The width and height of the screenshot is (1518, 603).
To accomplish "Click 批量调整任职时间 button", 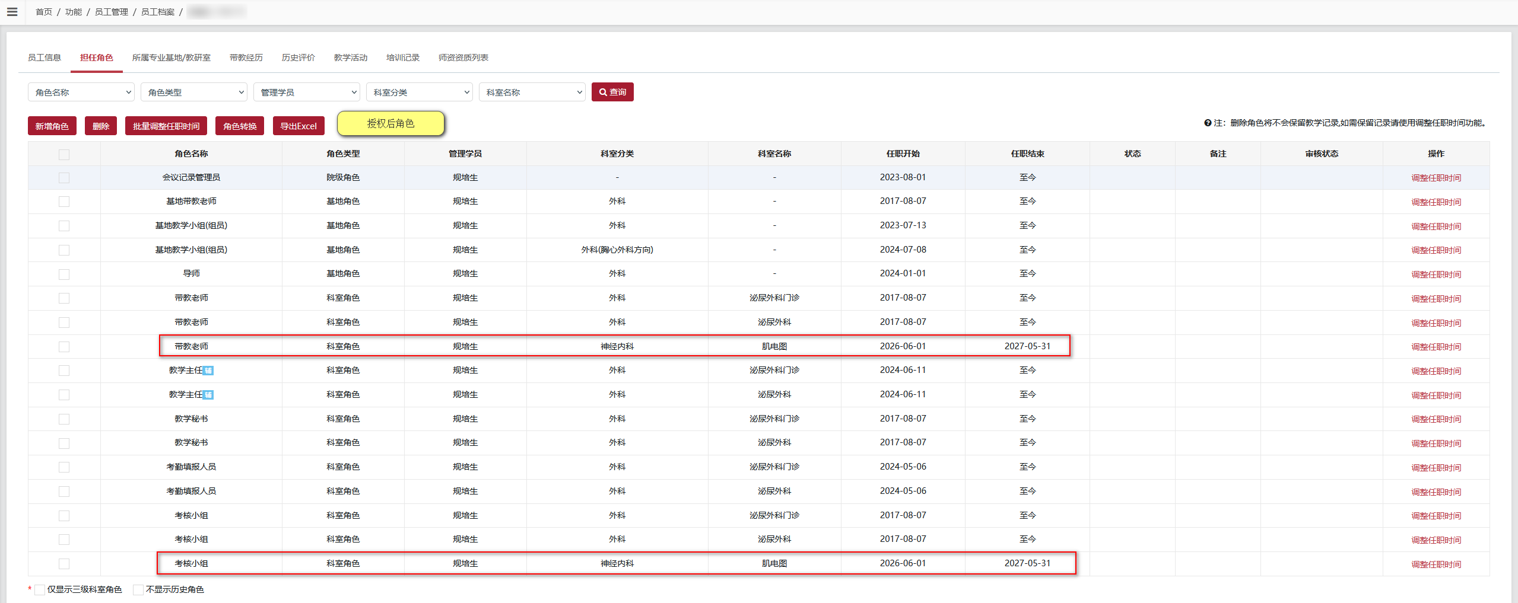I will (166, 126).
